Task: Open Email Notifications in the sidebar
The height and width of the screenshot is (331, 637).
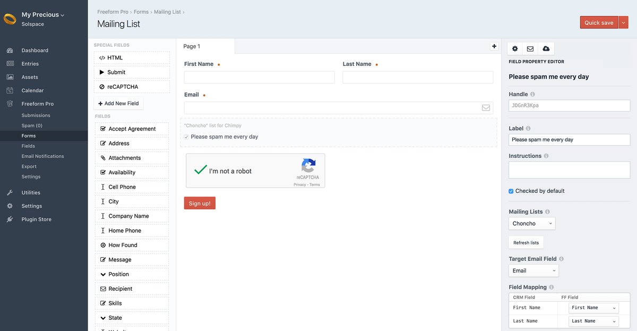Action: click(x=42, y=156)
